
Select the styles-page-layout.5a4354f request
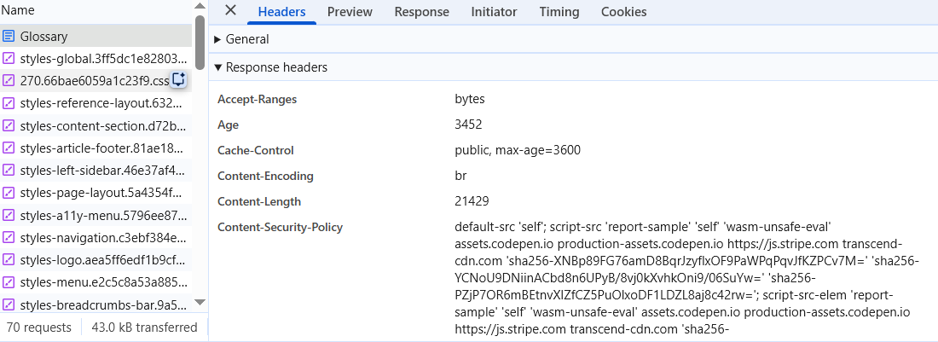click(x=96, y=193)
